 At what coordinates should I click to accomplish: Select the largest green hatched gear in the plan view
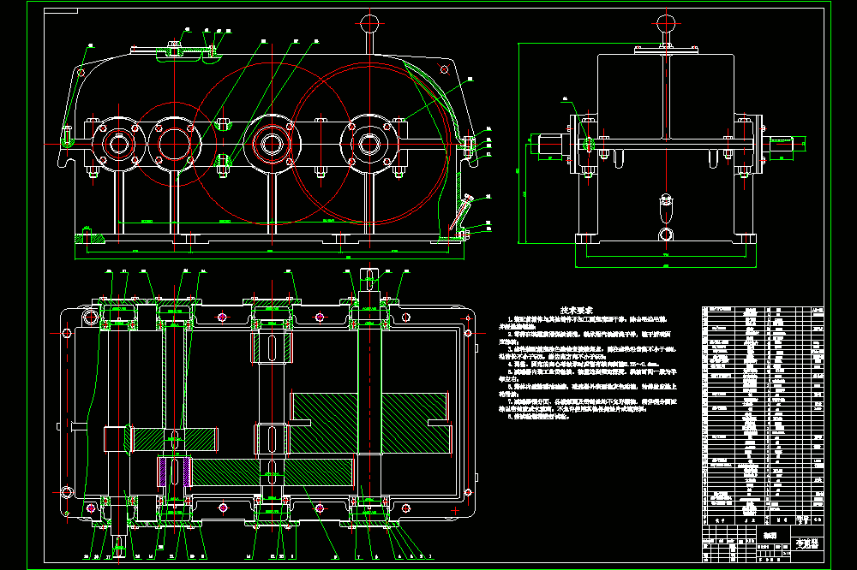coord(370,423)
